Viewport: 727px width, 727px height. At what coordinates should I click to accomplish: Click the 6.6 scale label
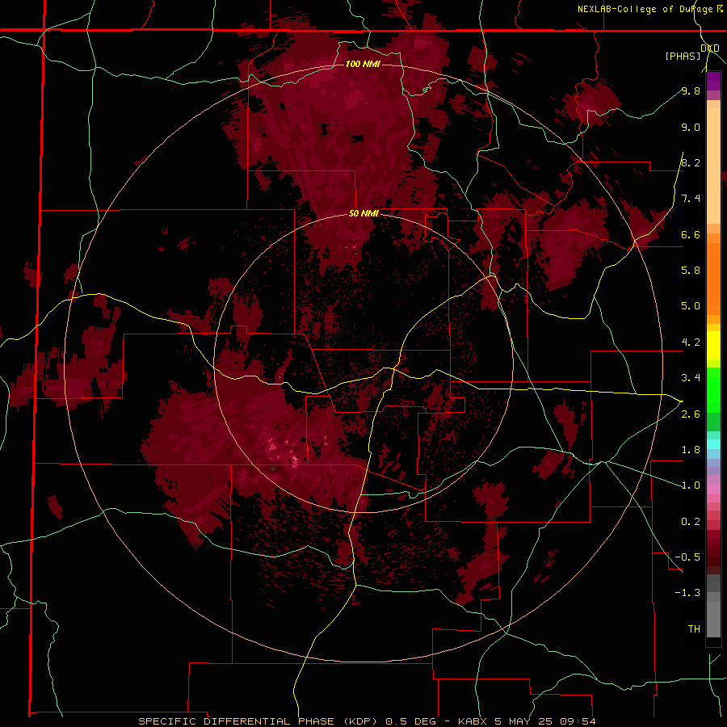691,234
